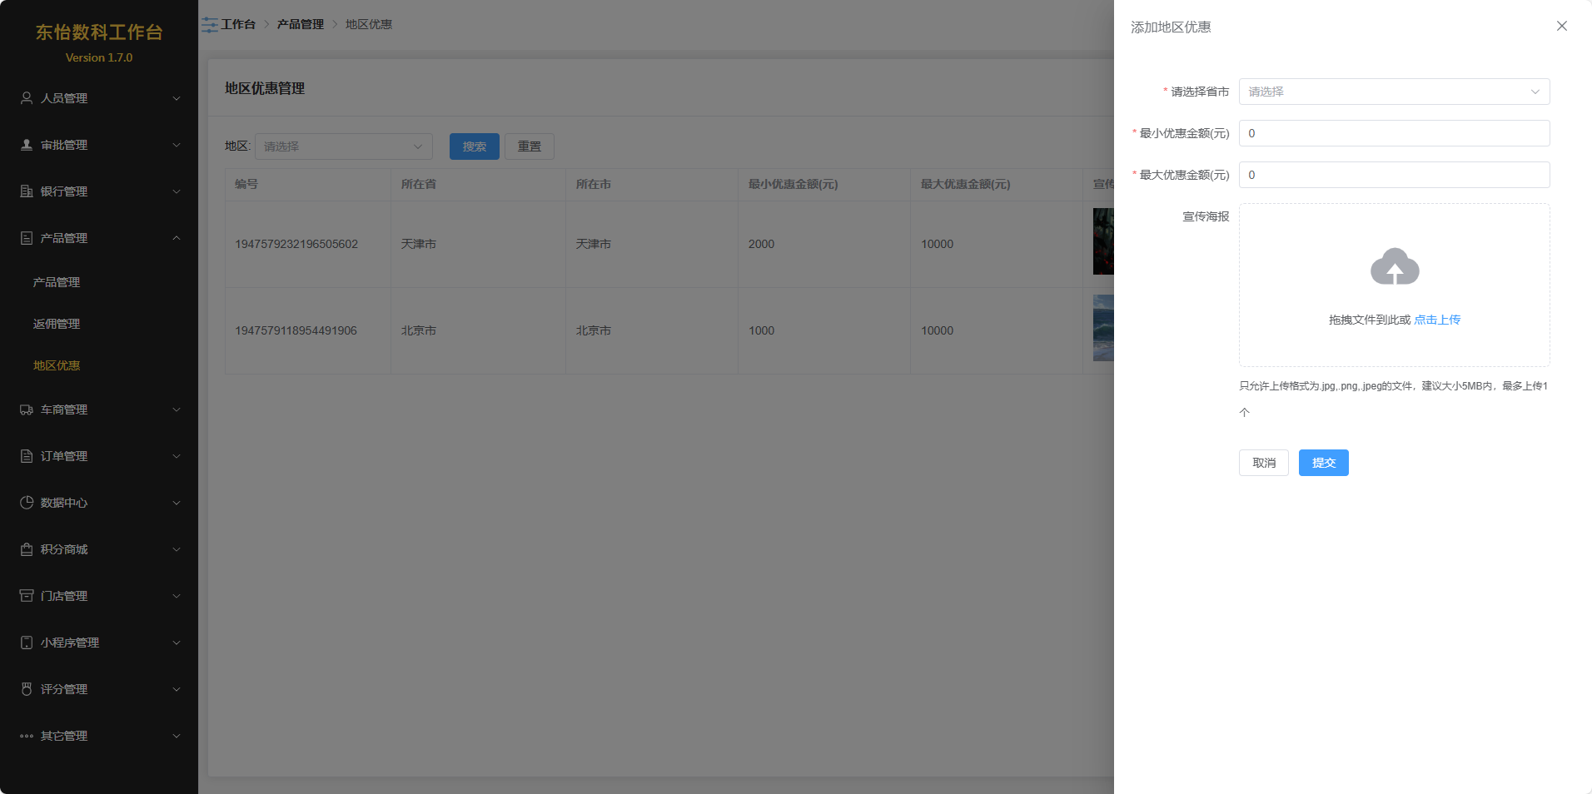Screen dimensions: 1592x794
Task: Click the 车商管理 truck icon
Action: 27,409
